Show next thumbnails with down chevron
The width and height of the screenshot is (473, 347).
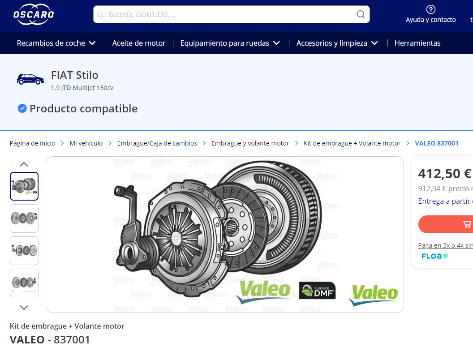(x=24, y=307)
